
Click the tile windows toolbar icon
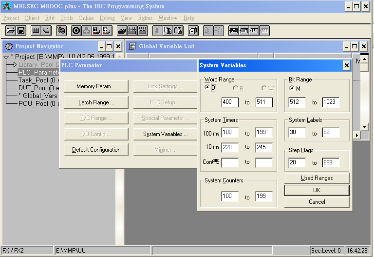[x=36, y=31]
